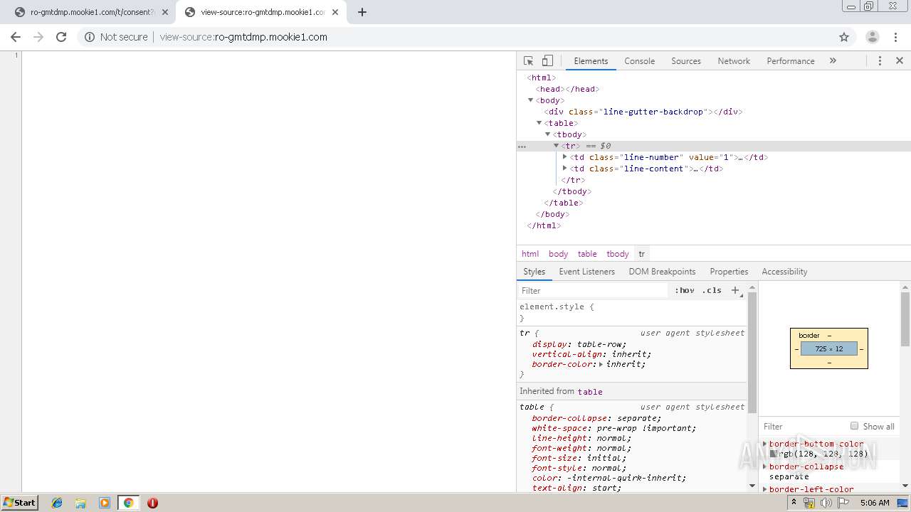Click the browser forward arrow
911x512 pixels.
(38, 37)
